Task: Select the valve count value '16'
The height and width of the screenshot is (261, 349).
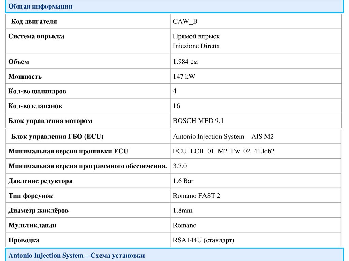Action: (177, 106)
